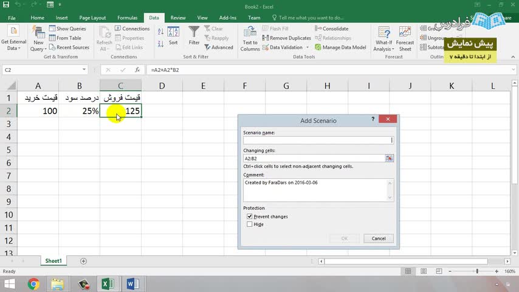This screenshot has width=519, height=292.
Task: Enable the Hide checkbox
Action: 250,224
